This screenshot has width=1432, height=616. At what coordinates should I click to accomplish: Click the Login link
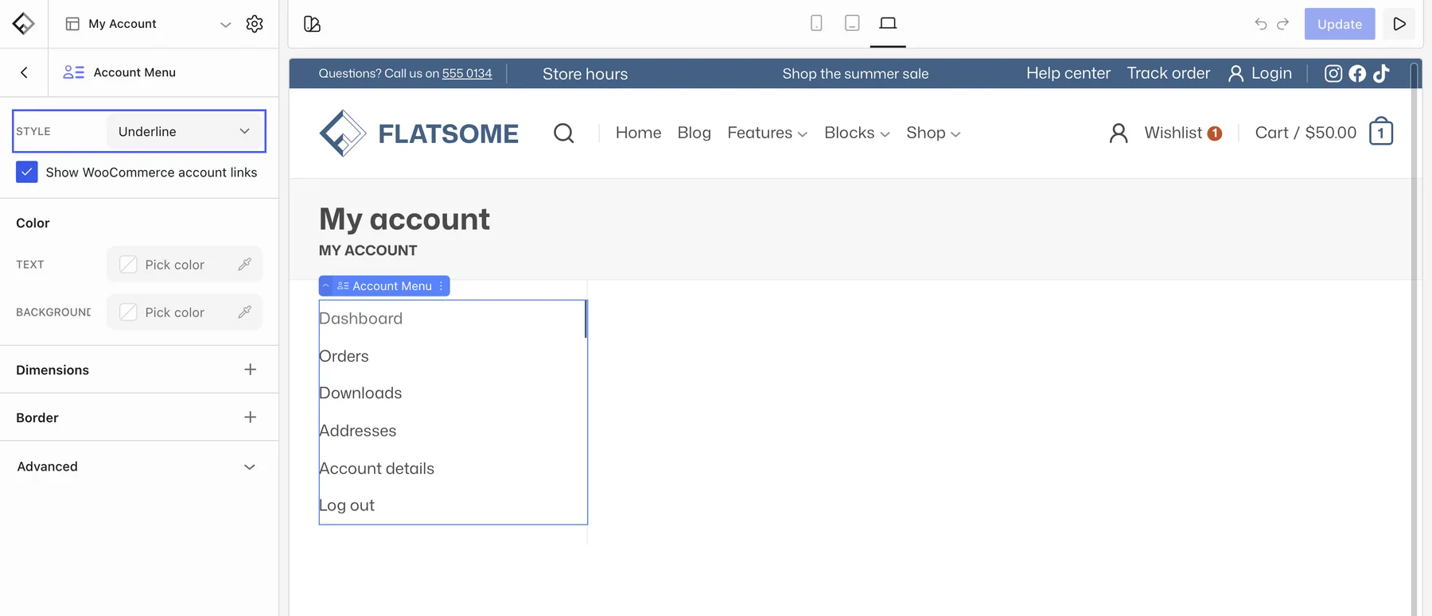click(1260, 73)
